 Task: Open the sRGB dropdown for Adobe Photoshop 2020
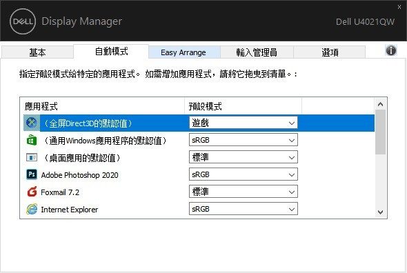click(244, 174)
